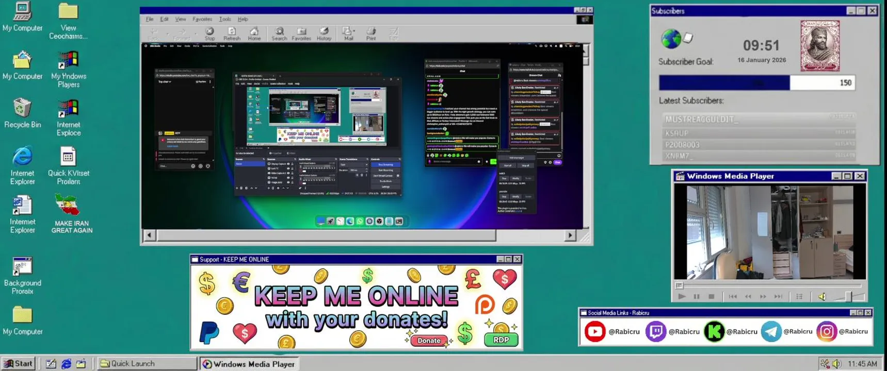Select the My Yndows Players desktop icon
Viewport: 887px width, 371px height.
[68, 69]
